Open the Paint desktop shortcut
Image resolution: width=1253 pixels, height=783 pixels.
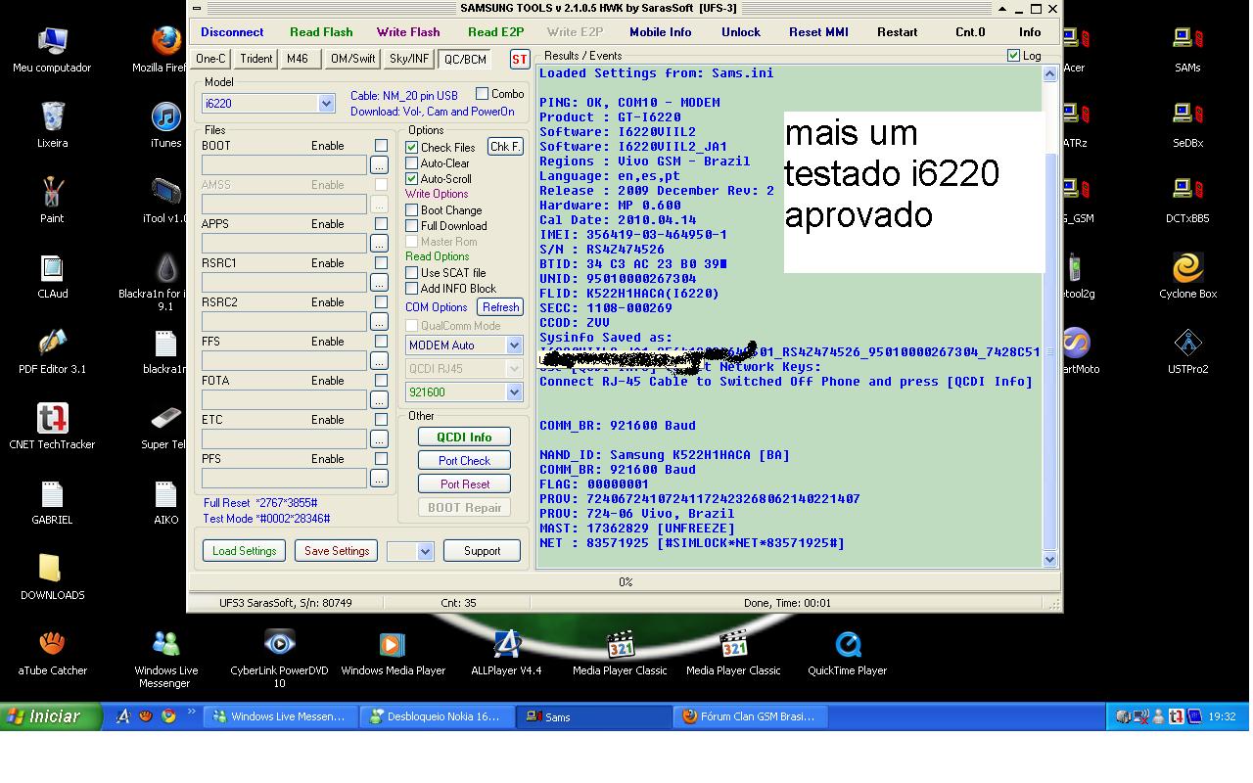(x=52, y=201)
